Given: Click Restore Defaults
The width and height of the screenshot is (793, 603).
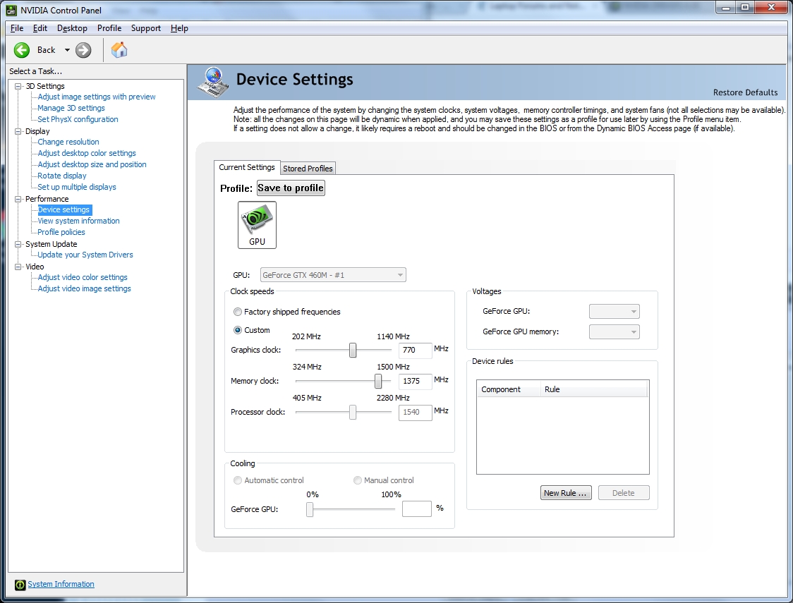Looking at the screenshot, I should (x=745, y=92).
